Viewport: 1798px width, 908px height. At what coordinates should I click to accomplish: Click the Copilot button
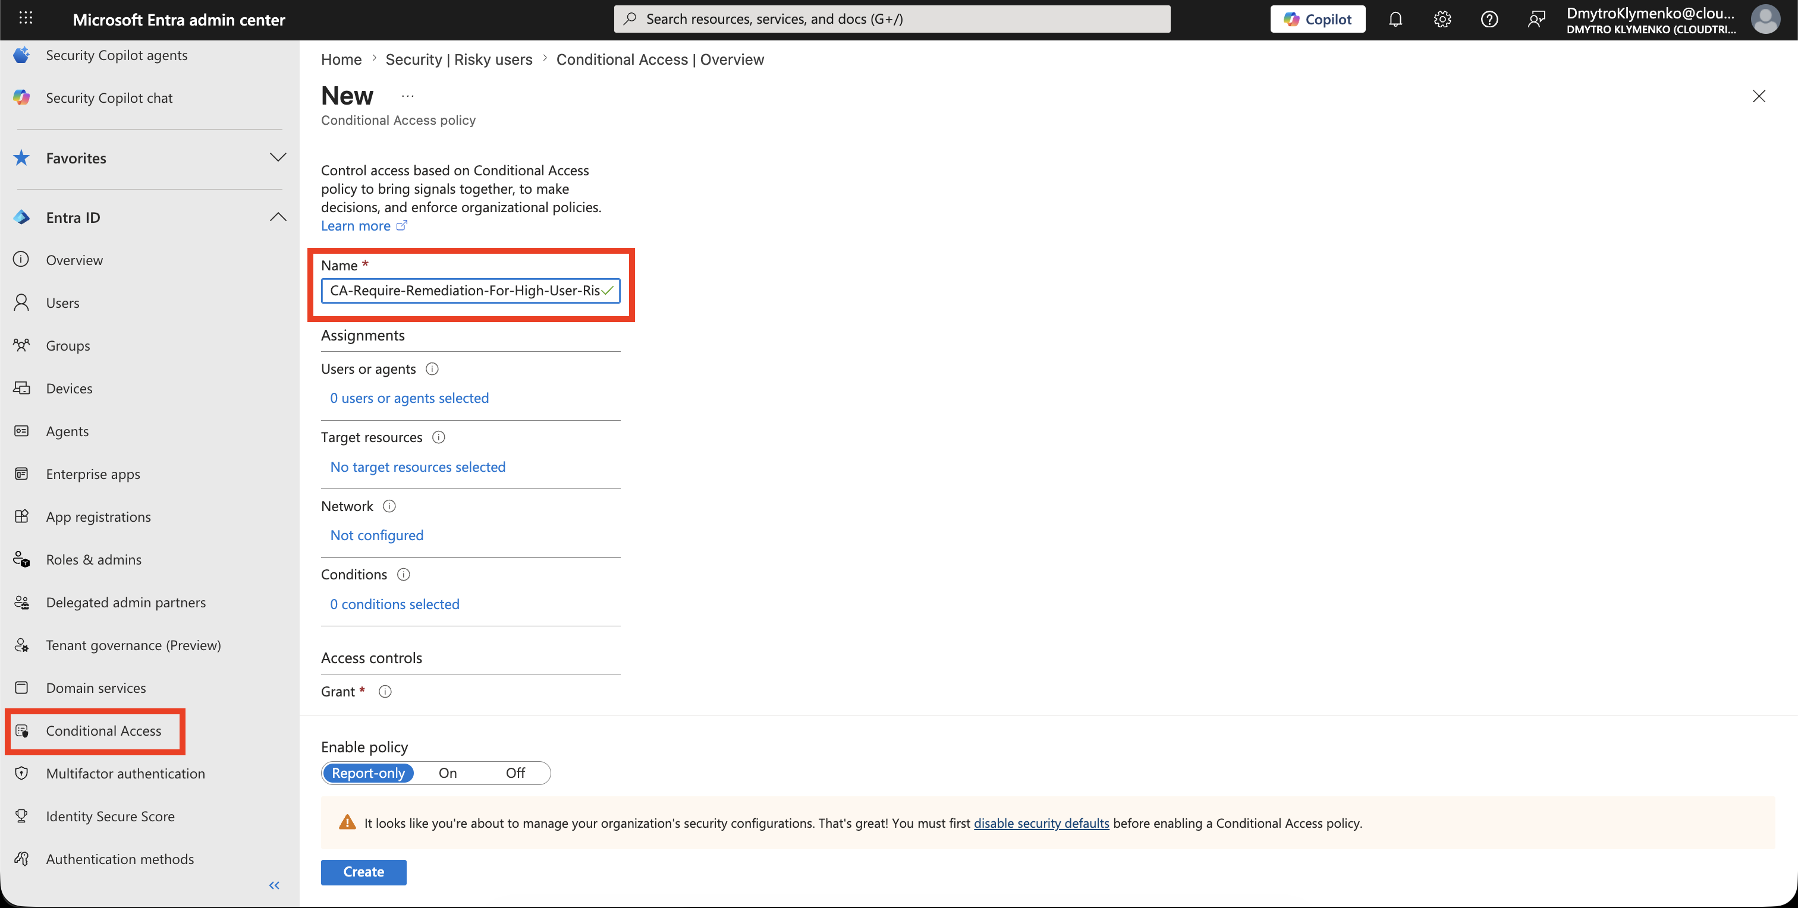[x=1318, y=20]
